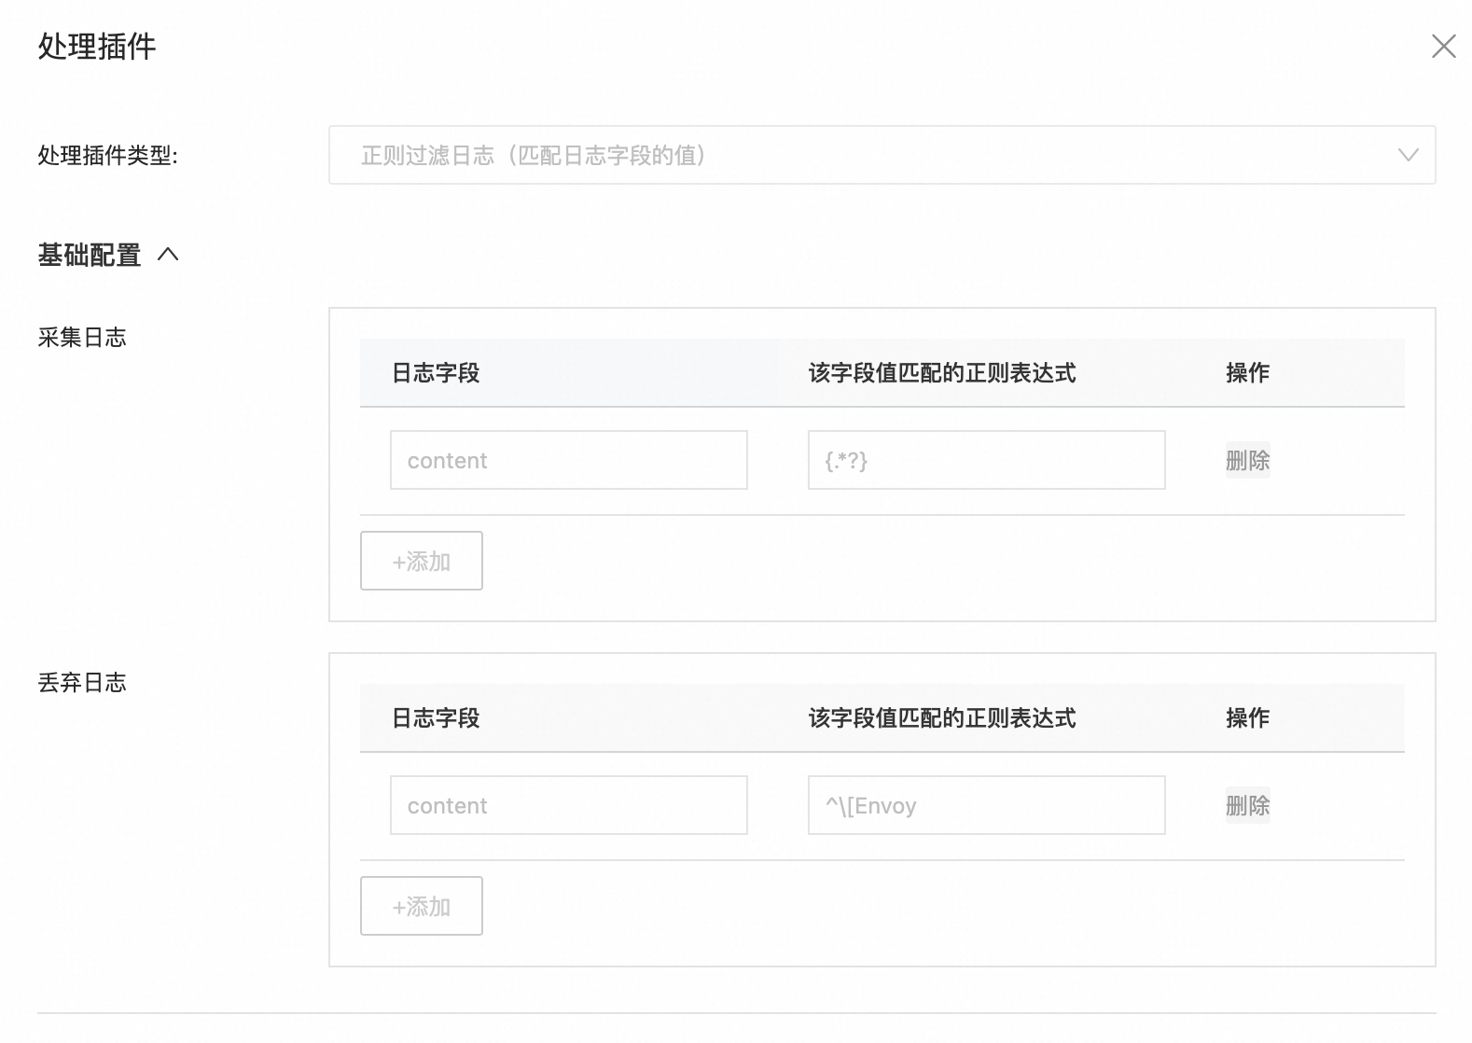Close the 处理插件 dialog

click(x=1443, y=46)
